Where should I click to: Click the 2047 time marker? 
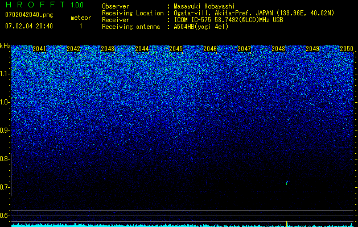(x=244, y=49)
